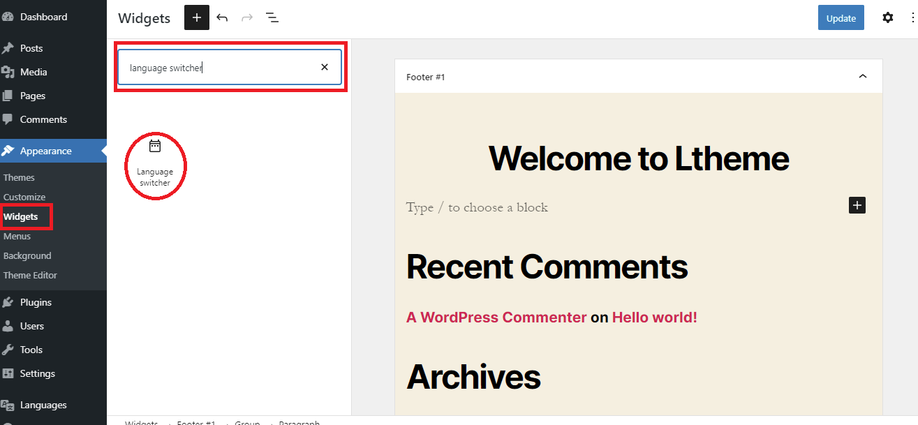Toggle the block inserter plus button

(197, 17)
